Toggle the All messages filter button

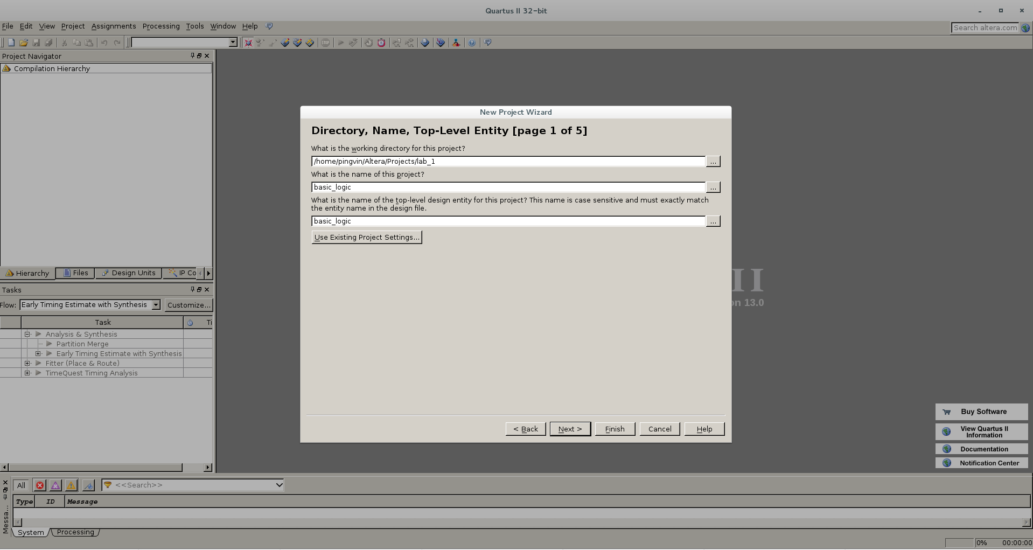pyautogui.click(x=21, y=485)
